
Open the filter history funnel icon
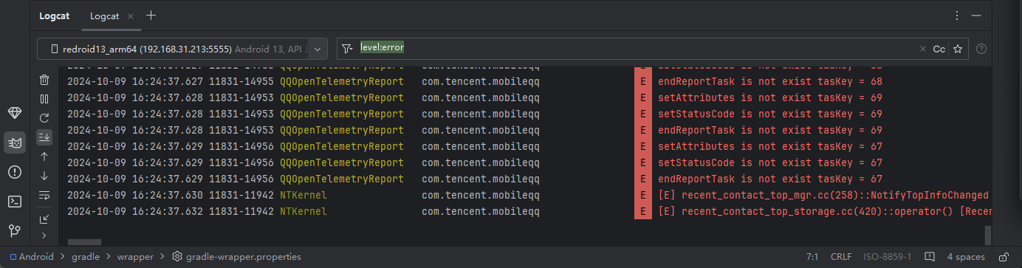[348, 48]
